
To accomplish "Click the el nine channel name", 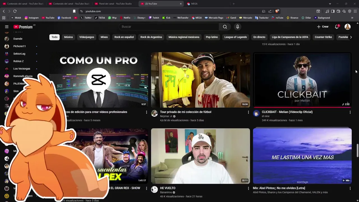I will [x=266, y=116].
